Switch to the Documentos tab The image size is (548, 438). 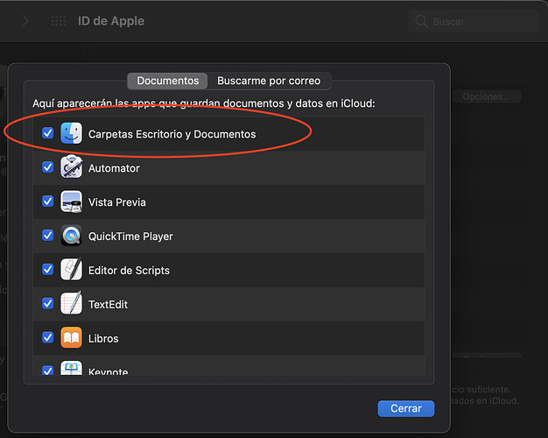point(168,81)
